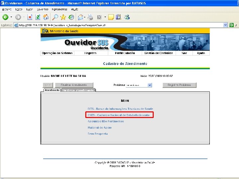The image size is (239, 179).
Task: Open Gestão de Conteúdo navigation item
Action: click(x=159, y=53)
